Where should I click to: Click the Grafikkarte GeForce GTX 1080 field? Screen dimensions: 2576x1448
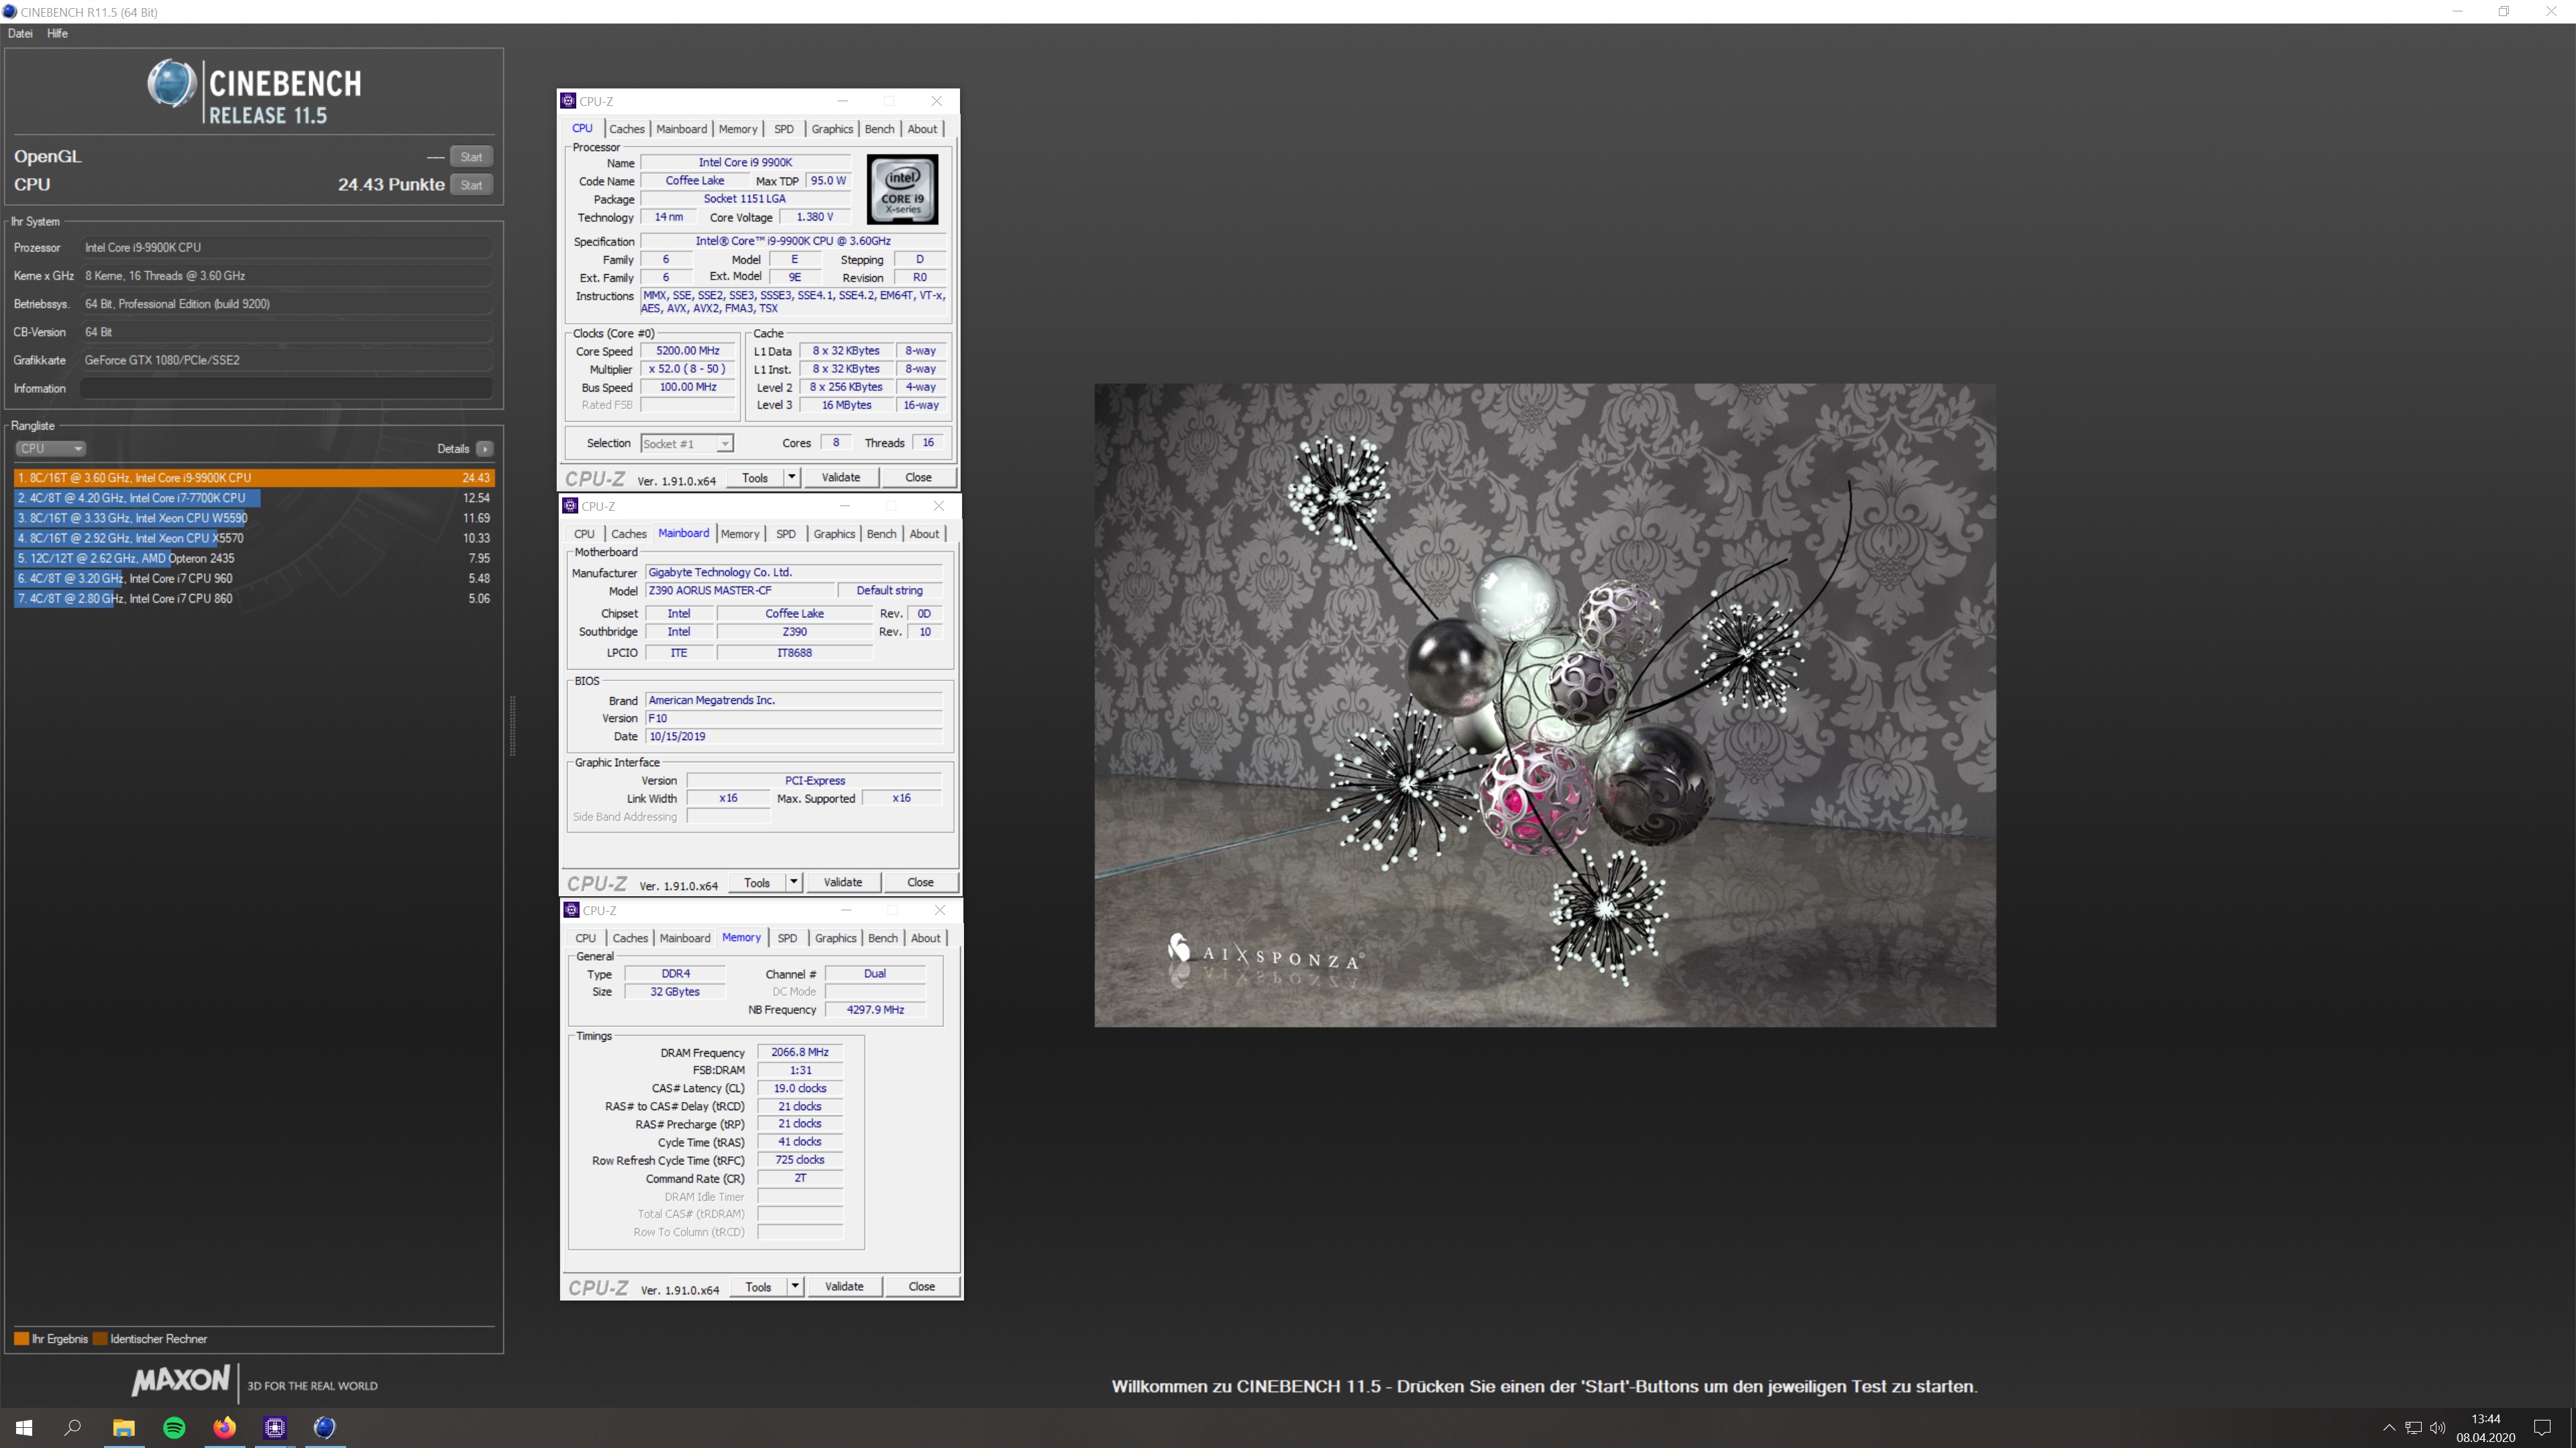(286, 361)
